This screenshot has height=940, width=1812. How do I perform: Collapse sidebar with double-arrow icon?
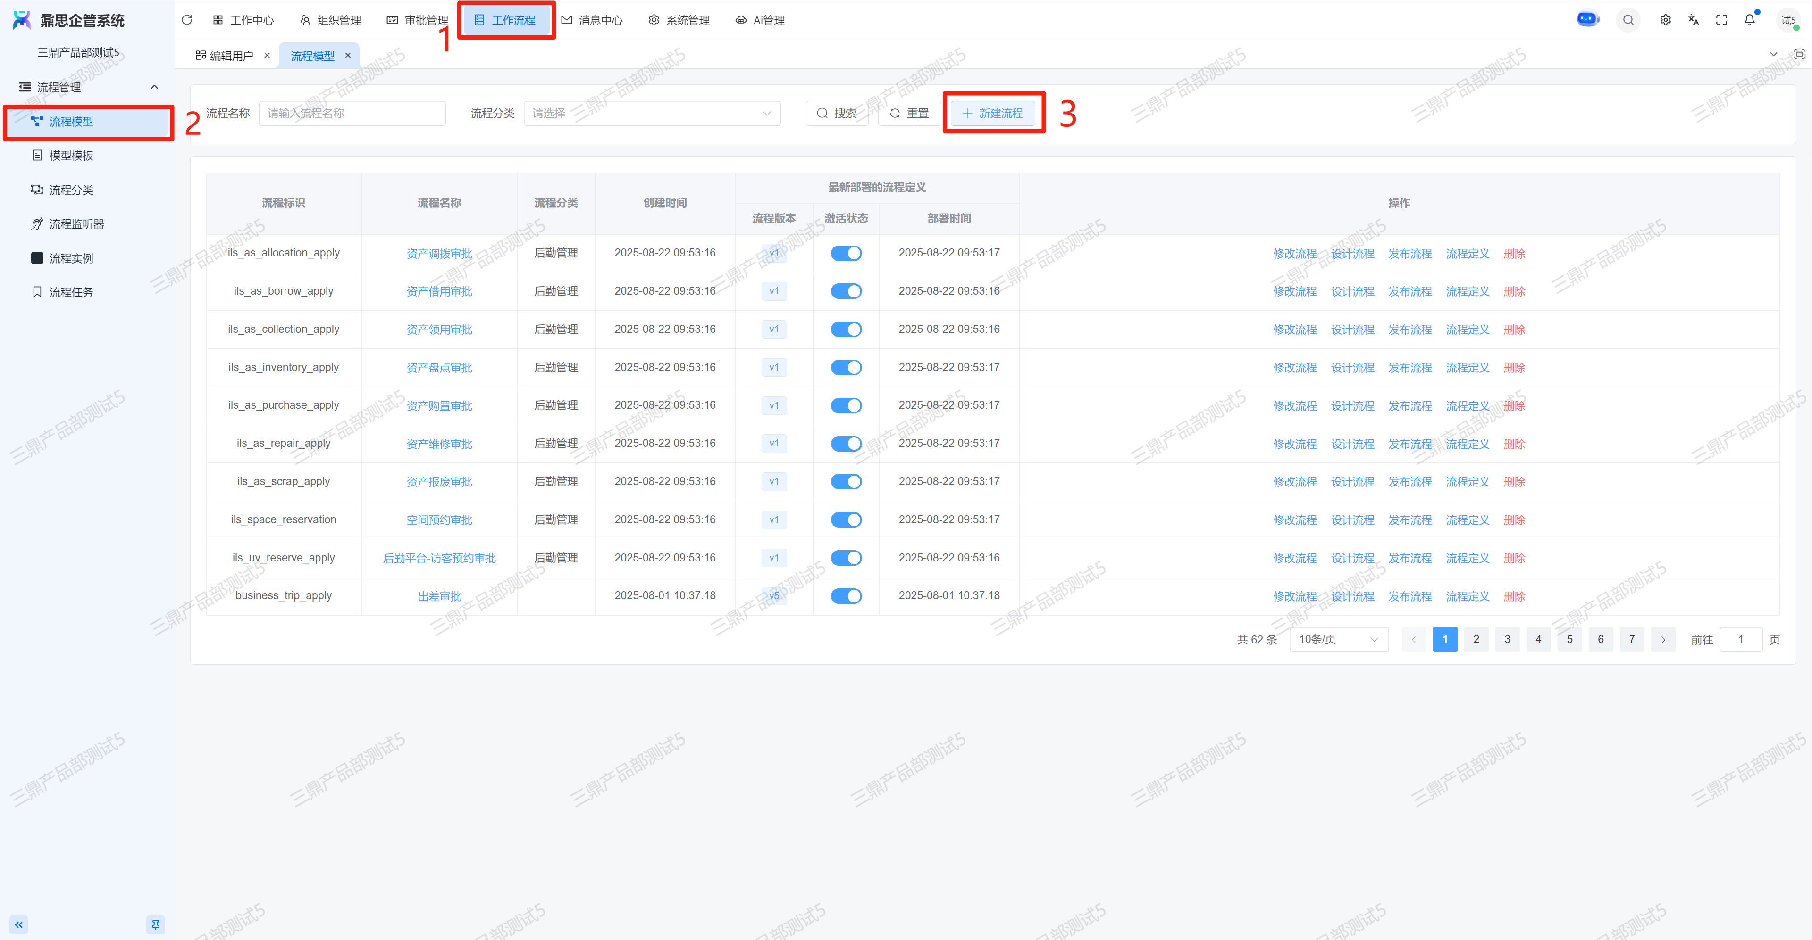click(19, 924)
